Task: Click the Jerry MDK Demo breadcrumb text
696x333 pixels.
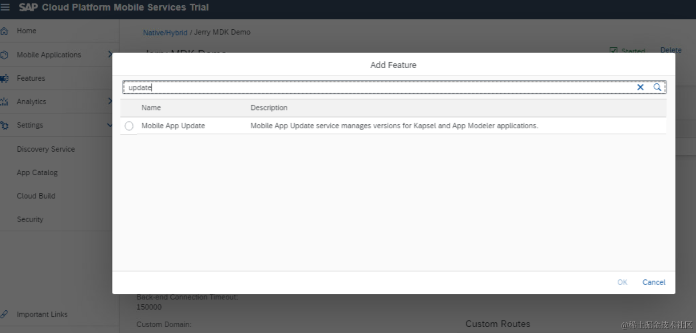Action: coord(222,32)
